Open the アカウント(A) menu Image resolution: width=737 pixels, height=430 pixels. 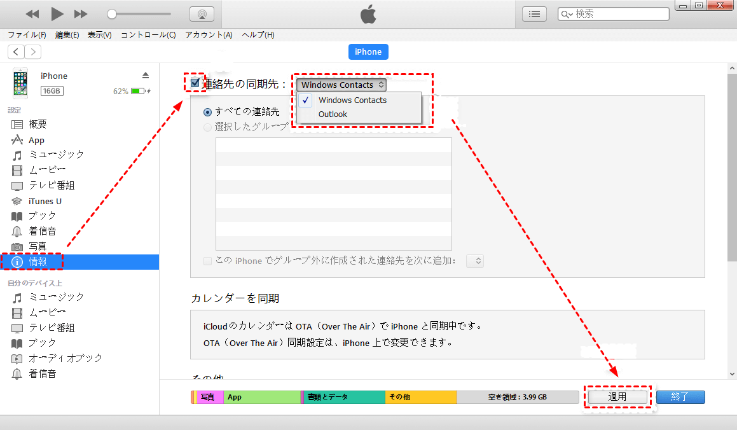pos(209,35)
